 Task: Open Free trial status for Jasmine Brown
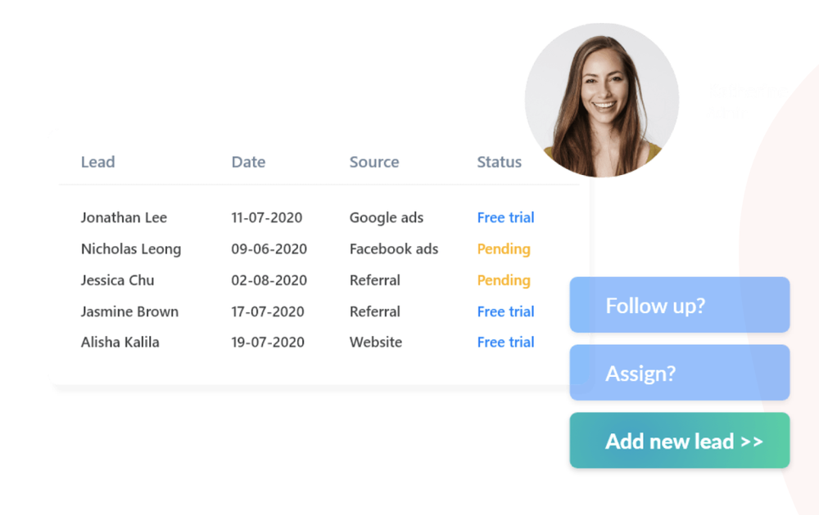(505, 311)
